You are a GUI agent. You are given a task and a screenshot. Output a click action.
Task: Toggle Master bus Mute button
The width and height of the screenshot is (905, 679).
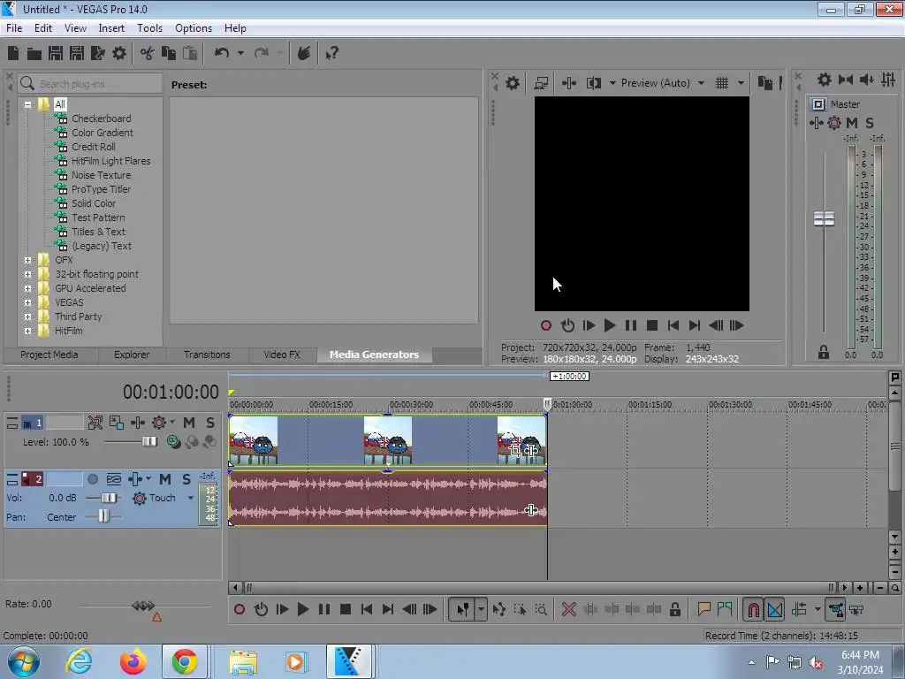852,123
